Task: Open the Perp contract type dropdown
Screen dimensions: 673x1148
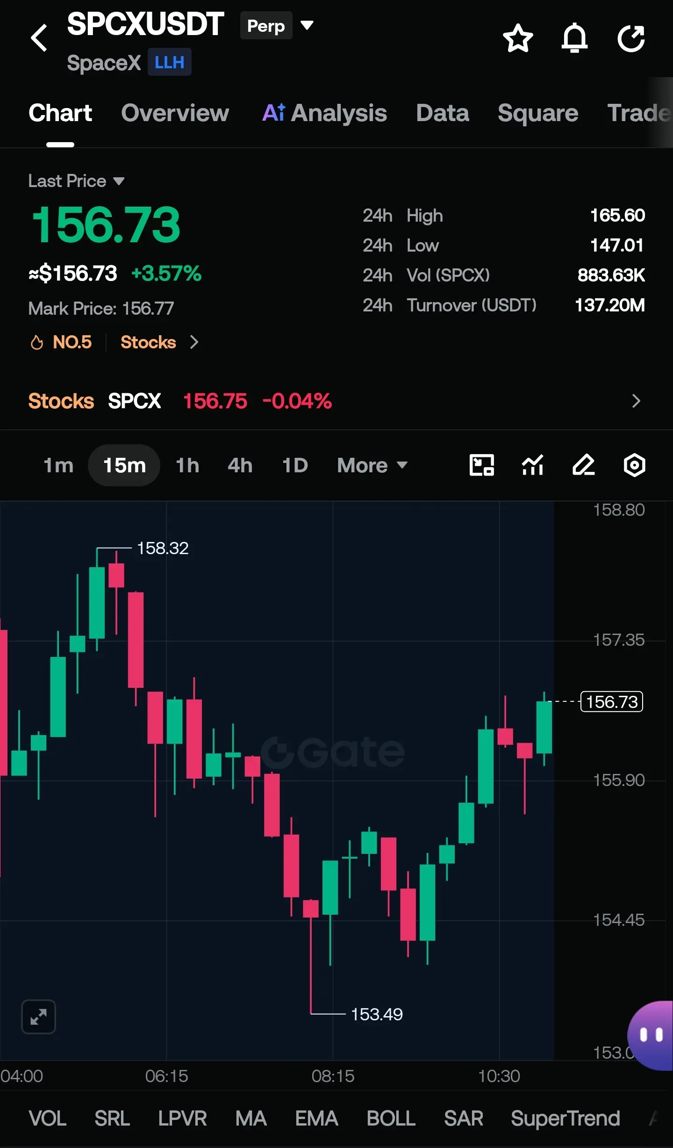Action: click(x=277, y=25)
